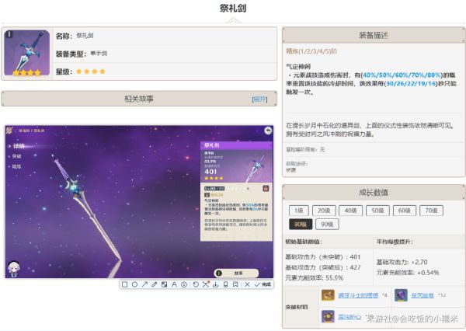Image resolution: width=466 pixels, height=331 pixels.
Task: Click the mask material icon in bottom row
Action: [328, 317]
